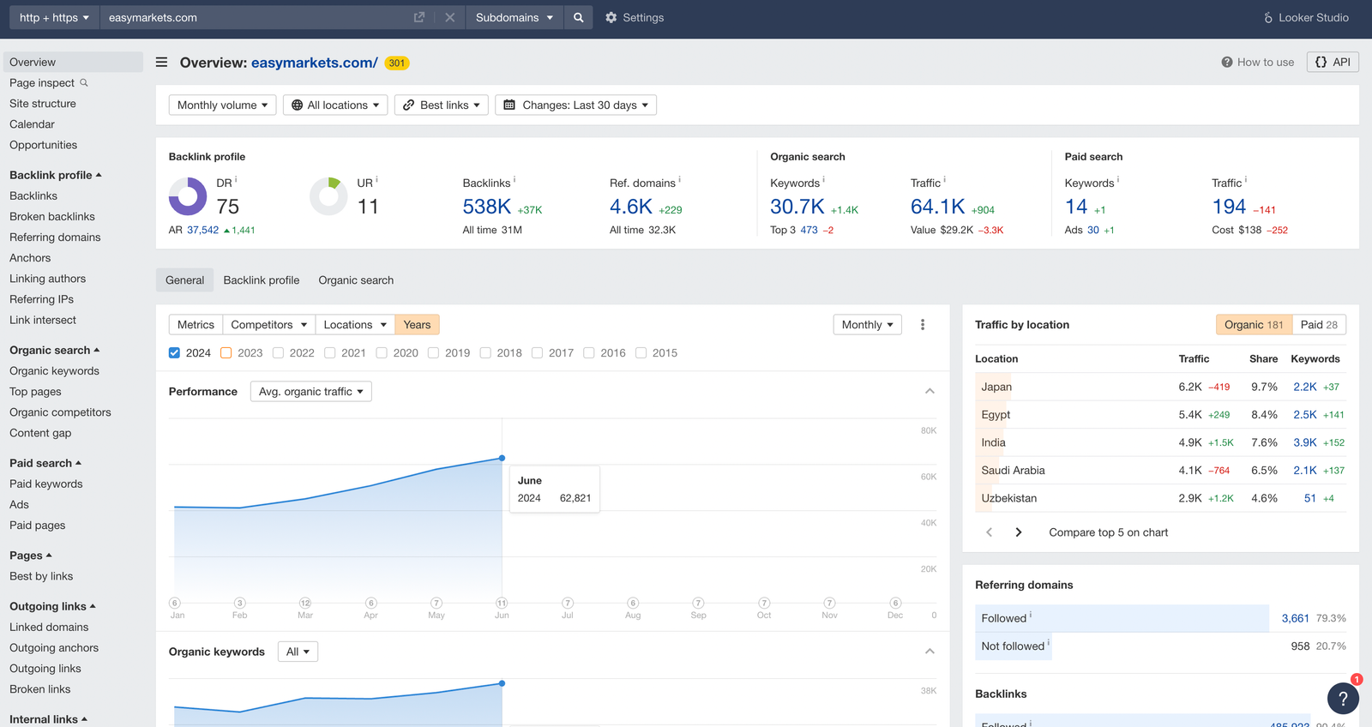
Task: Switch to Organic search tab
Action: (x=356, y=280)
